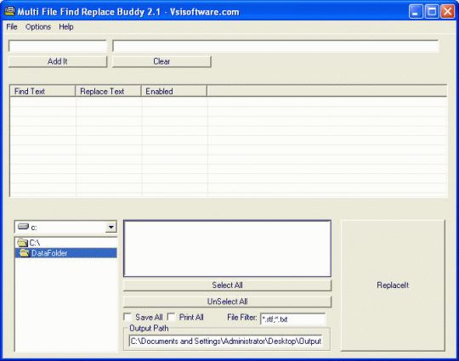
Task: Click inside the file list box
Action: (228, 248)
